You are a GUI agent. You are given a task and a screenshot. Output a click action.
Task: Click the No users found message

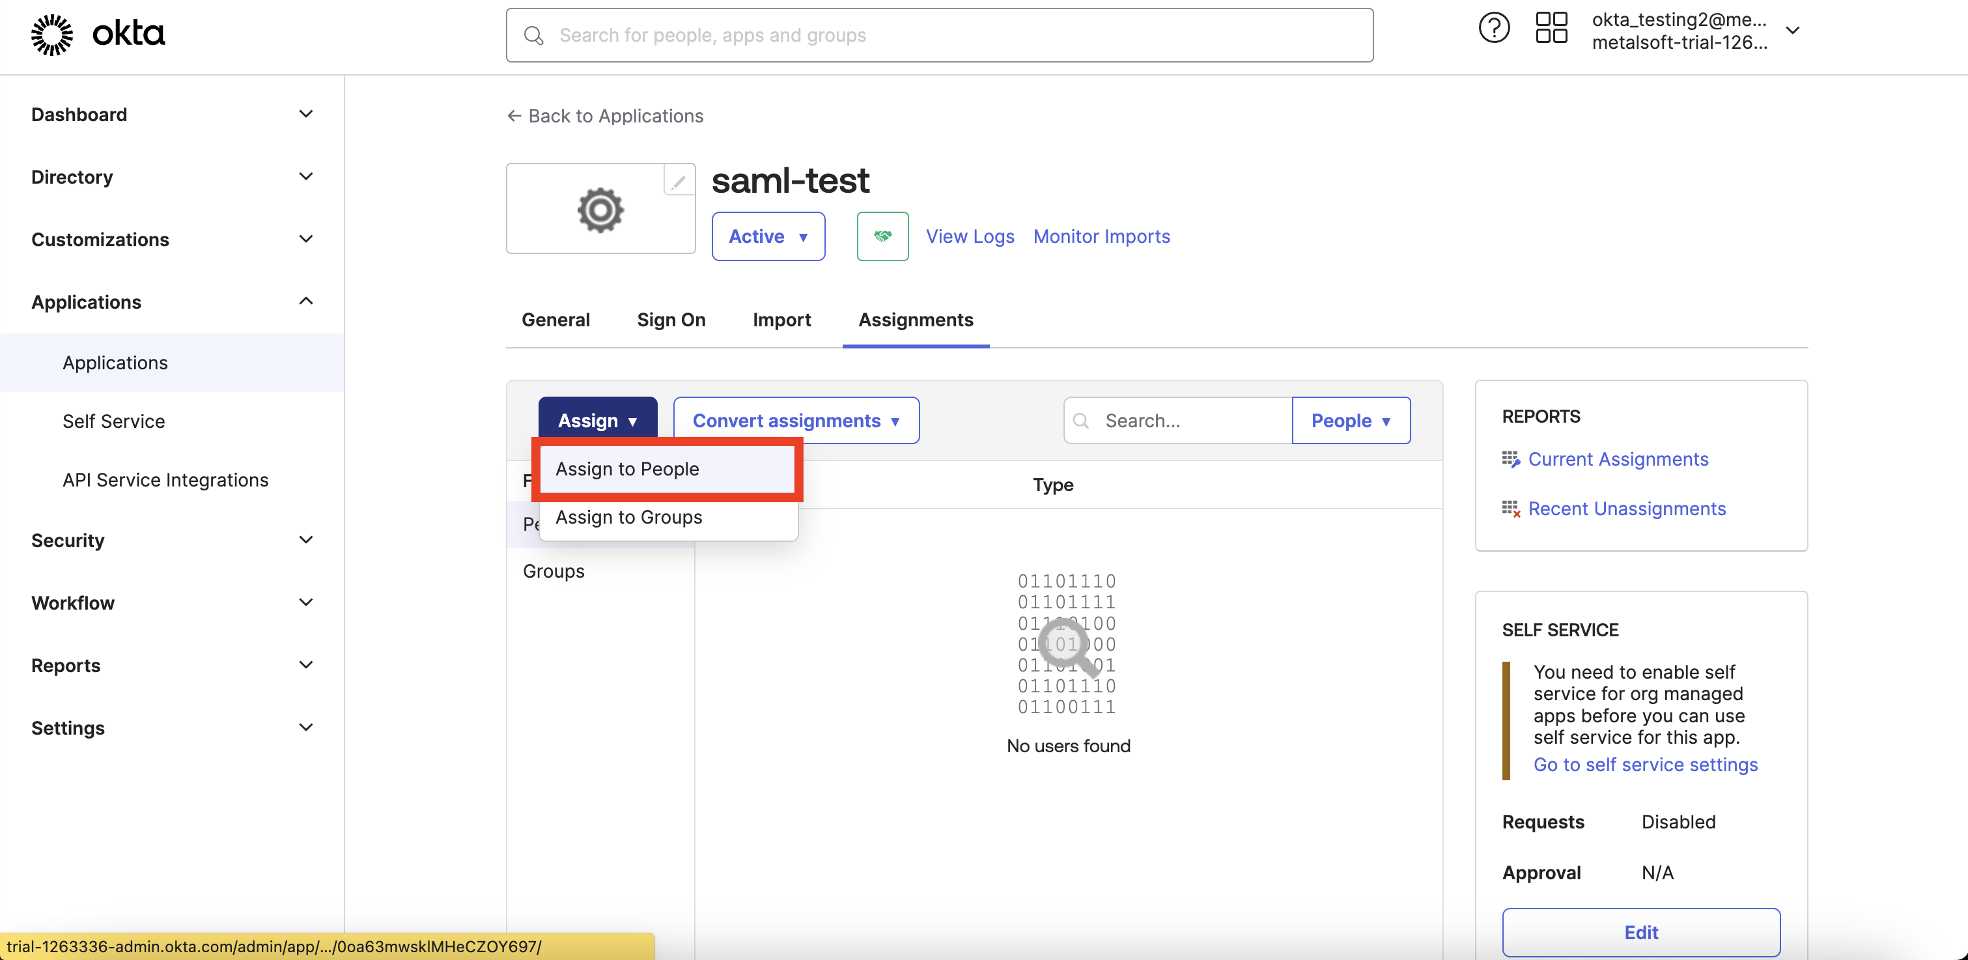tap(1068, 746)
